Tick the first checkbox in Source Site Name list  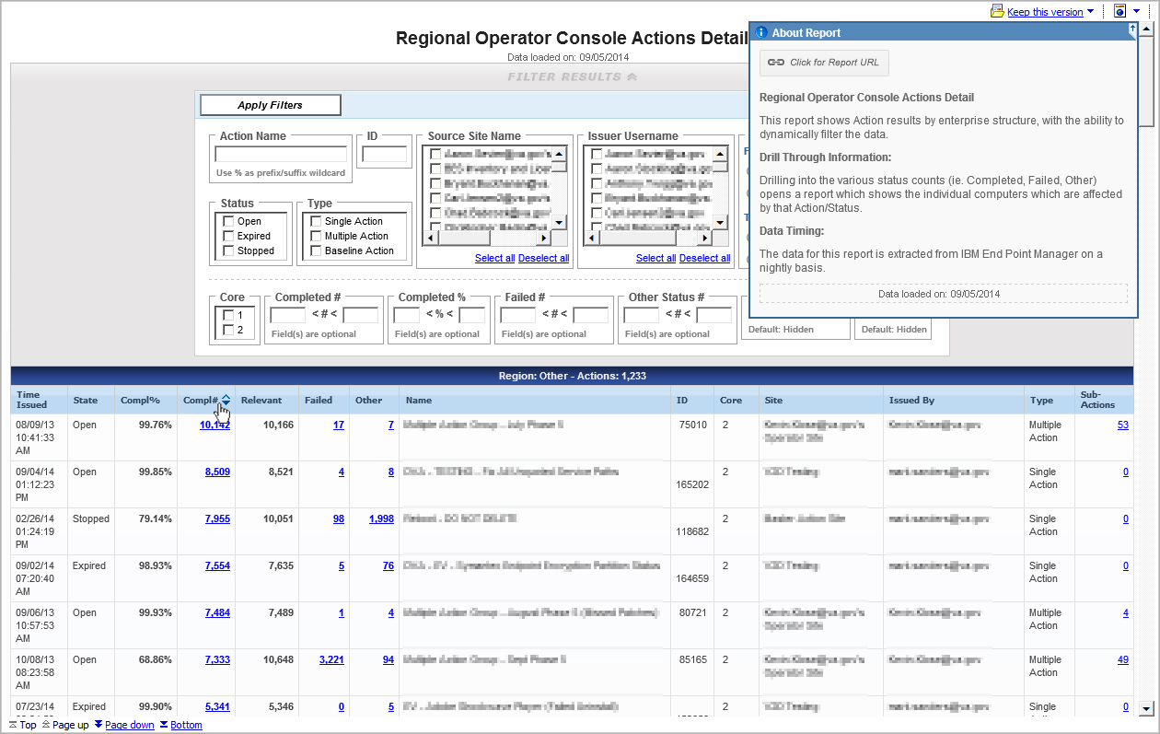click(436, 155)
